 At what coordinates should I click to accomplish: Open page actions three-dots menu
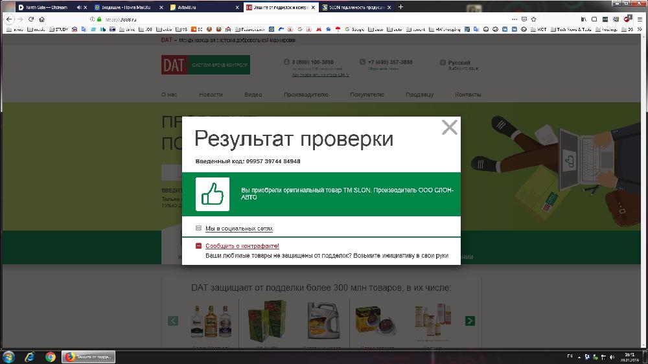point(514,19)
